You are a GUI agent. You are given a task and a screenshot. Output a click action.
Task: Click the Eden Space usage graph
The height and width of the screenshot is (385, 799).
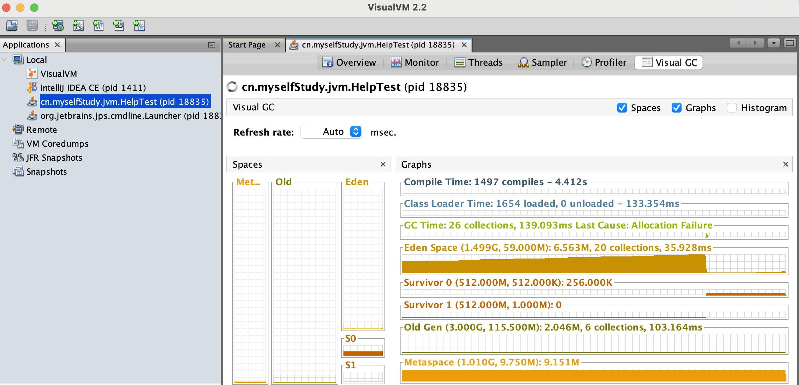[594, 264]
